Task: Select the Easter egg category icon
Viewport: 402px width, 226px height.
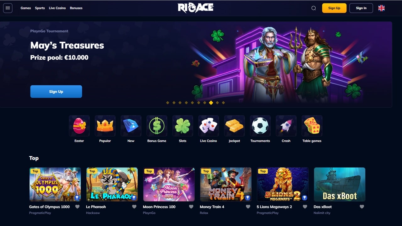Action: [79, 126]
